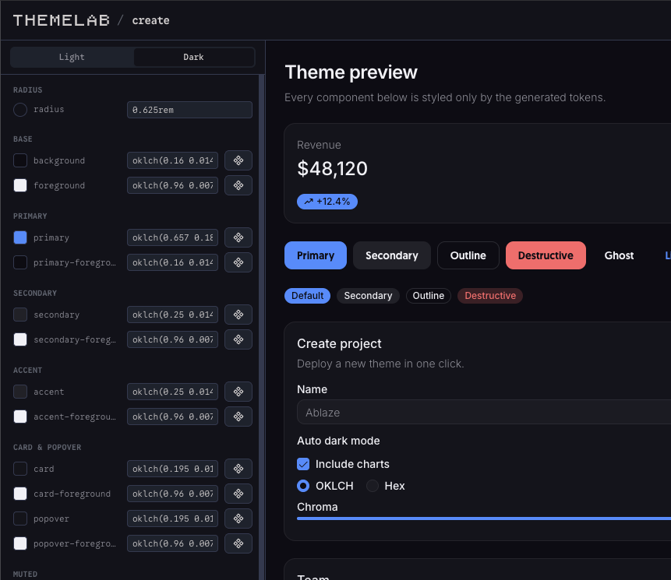Click the ThemeLab logo
This screenshot has width=671, height=580.
click(x=62, y=20)
